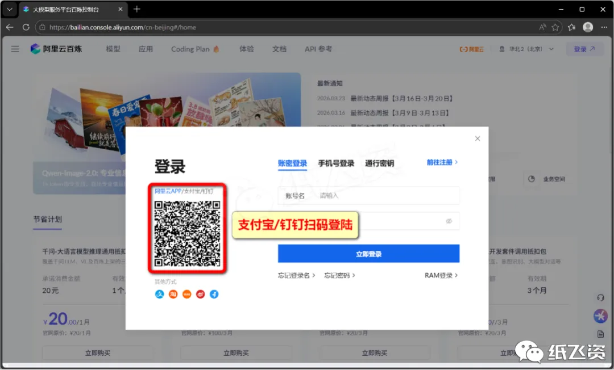Click the 阿里云百炼 logo
This screenshot has height=370, width=614.
click(x=56, y=49)
